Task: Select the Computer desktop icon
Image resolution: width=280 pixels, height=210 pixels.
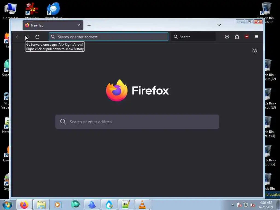Action: [10, 11]
